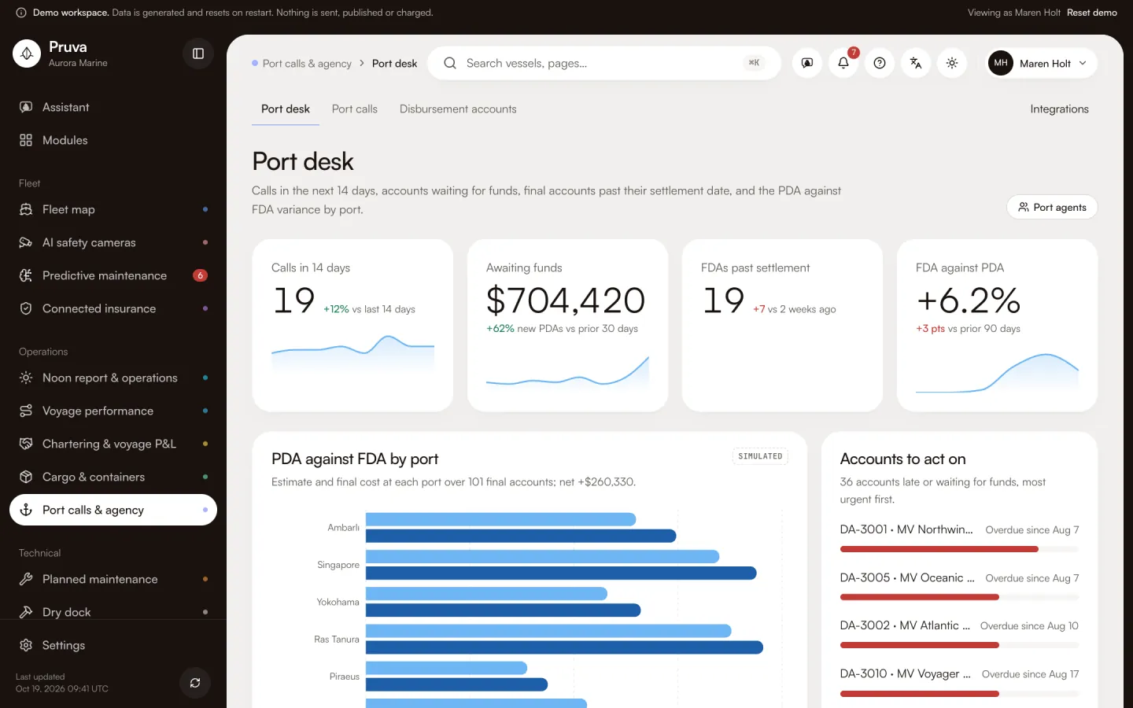Open account DA-3010 MV Voyager row

point(959,683)
